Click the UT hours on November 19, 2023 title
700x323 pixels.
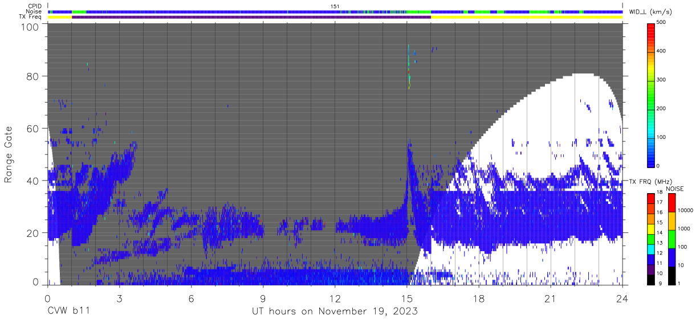click(335, 312)
